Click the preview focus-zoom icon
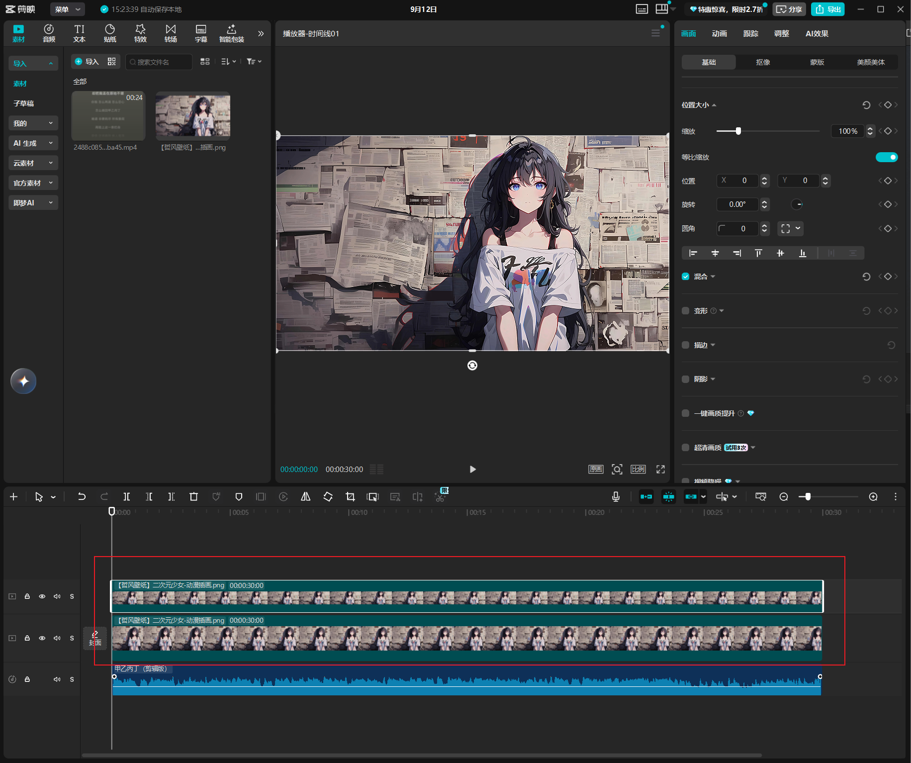 click(617, 469)
